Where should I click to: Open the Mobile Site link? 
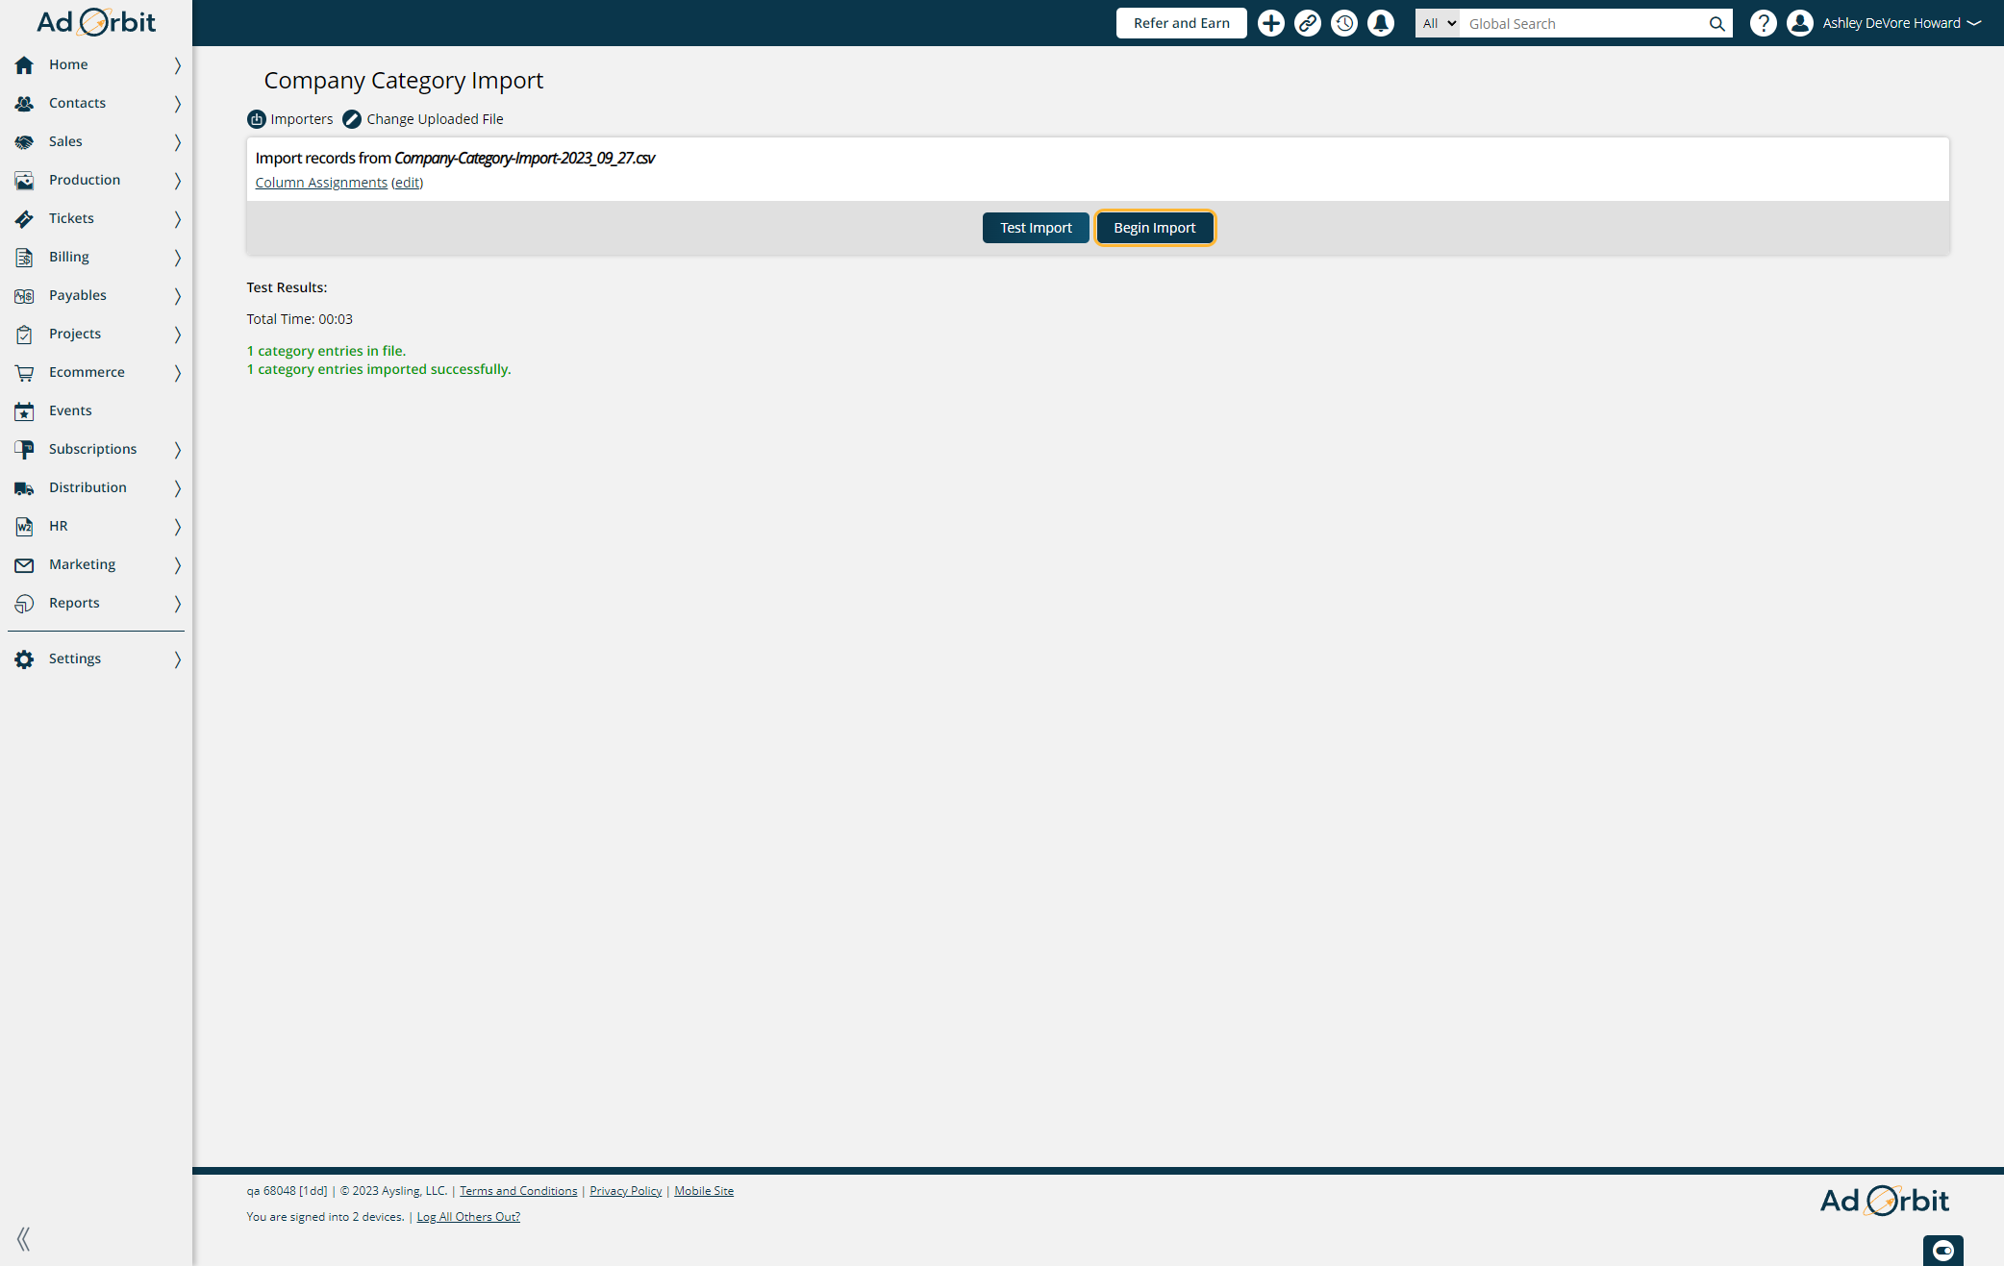pos(704,1191)
